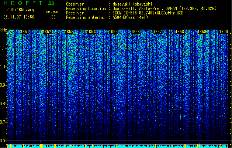Click the 1658 time marker
The width and height of the screenshot is (232, 148).
(x=180, y=32)
